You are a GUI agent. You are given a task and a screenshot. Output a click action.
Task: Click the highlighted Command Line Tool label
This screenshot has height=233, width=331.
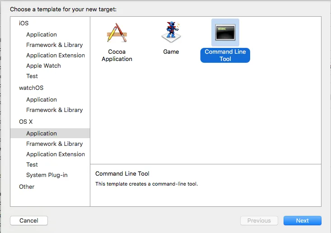tap(225, 55)
